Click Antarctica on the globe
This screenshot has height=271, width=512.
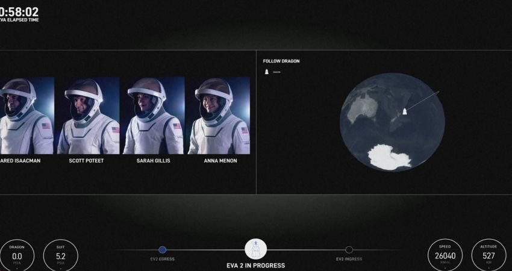coord(389,157)
